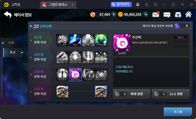Screen dimensions: 196x119
Task: Open the shop stall icon
Action: click(x=178, y=15)
